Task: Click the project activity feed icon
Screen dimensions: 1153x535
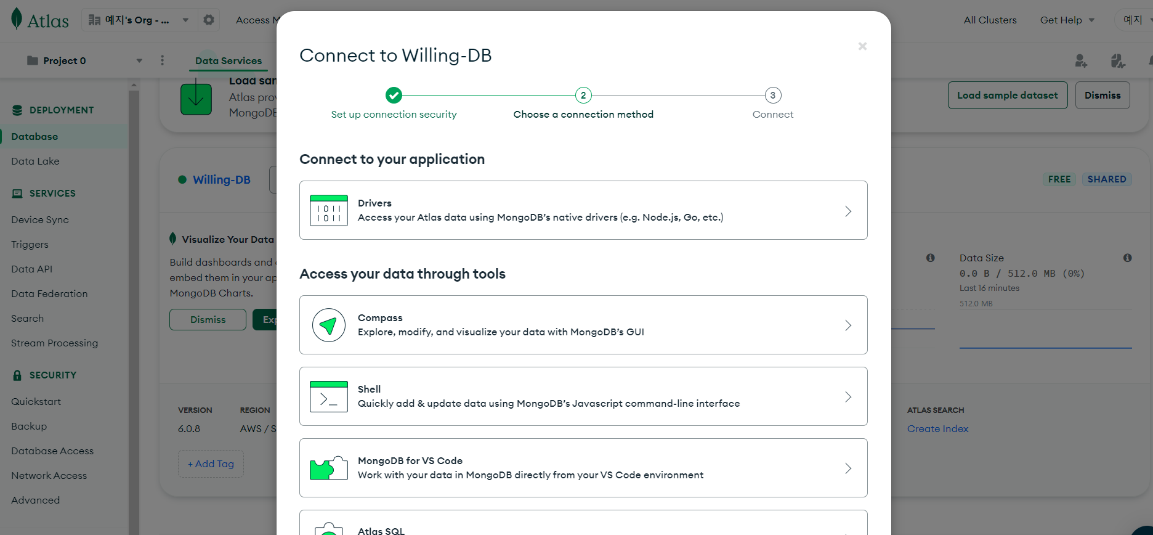Action: pyautogui.click(x=1118, y=60)
